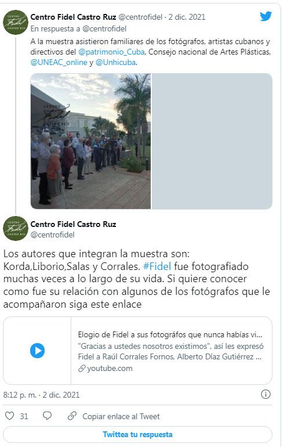Follow the #Fidel hashtag
The width and height of the screenshot is (291, 447).
click(x=157, y=266)
